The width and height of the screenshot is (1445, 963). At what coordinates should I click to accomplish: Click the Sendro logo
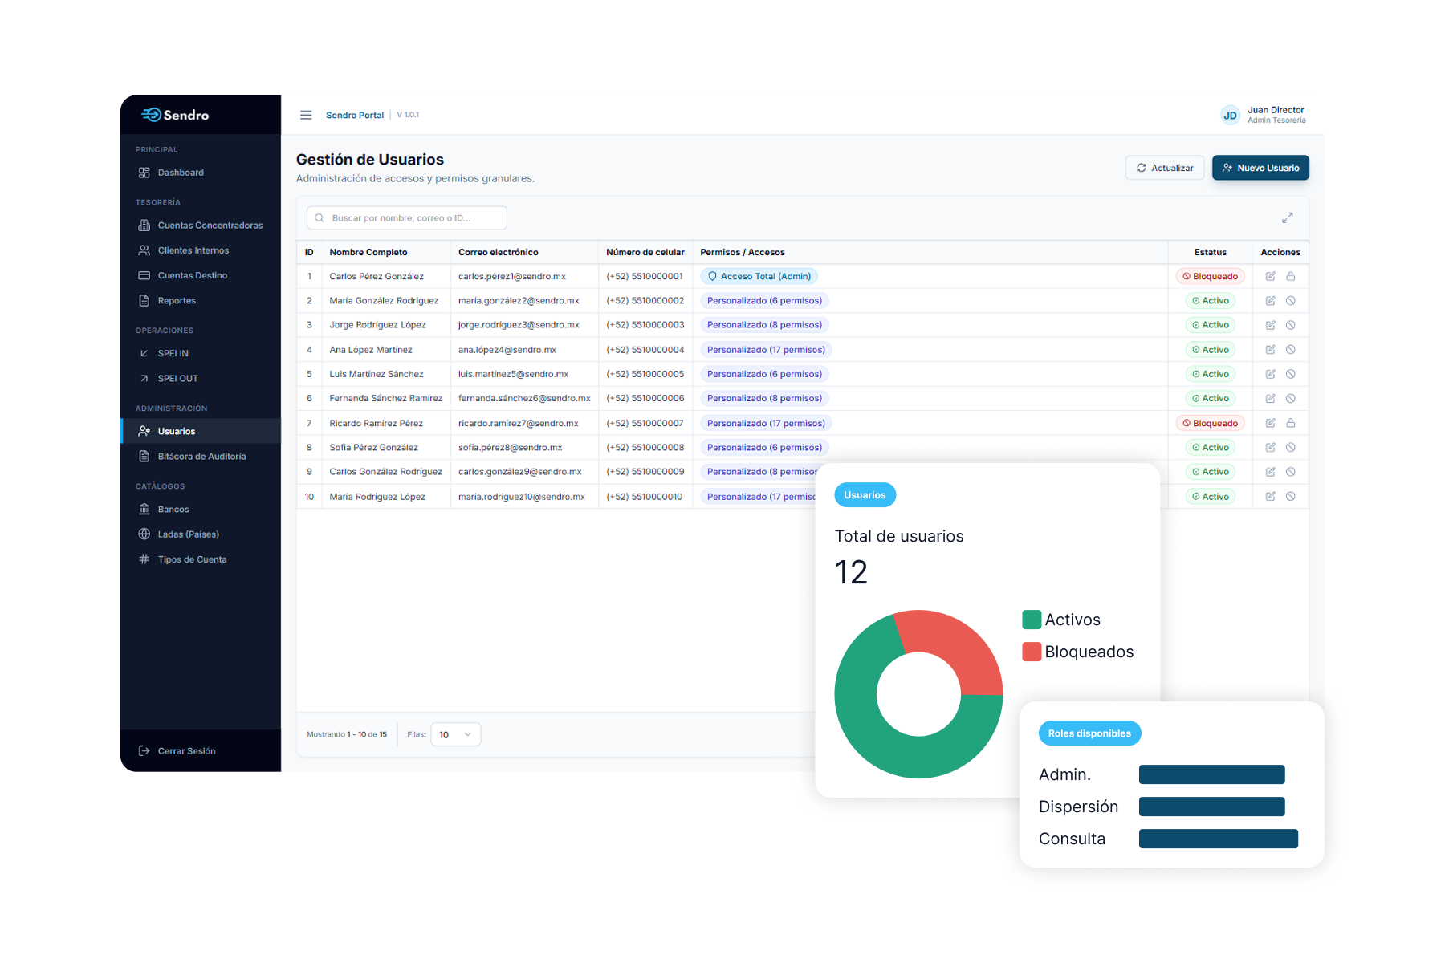click(176, 115)
